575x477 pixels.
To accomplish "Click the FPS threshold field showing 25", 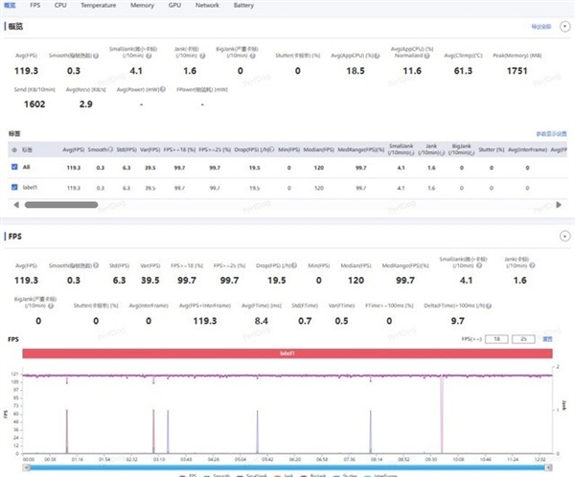I will tap(524, 338).
